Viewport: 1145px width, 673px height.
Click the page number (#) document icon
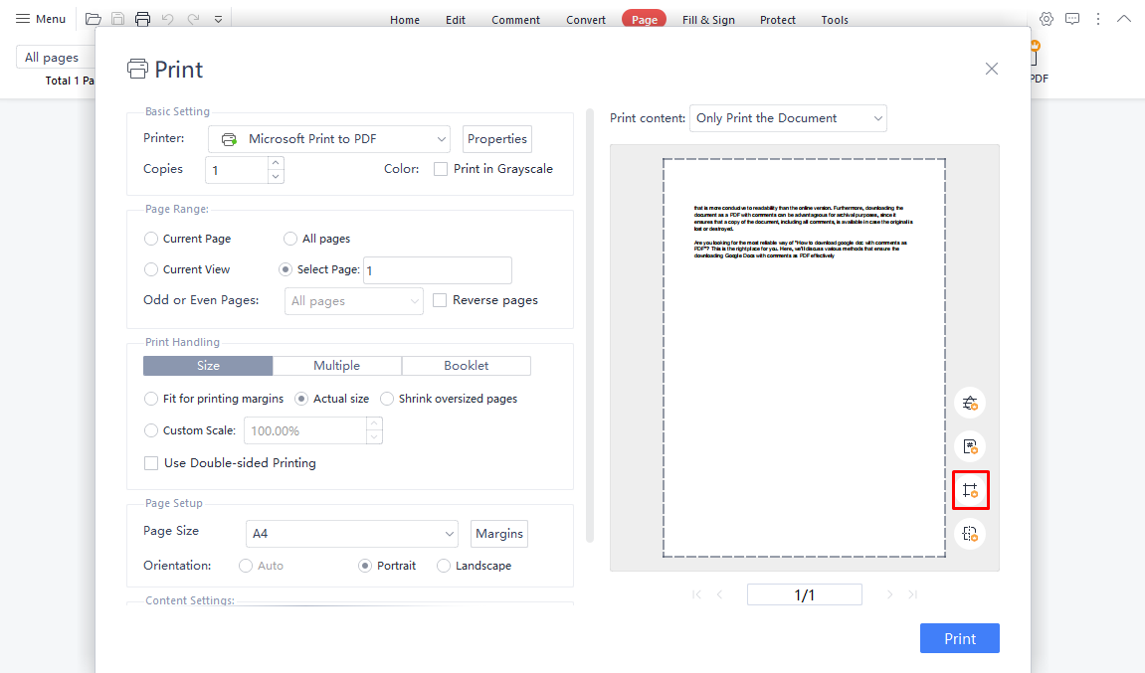pos(970,446)
